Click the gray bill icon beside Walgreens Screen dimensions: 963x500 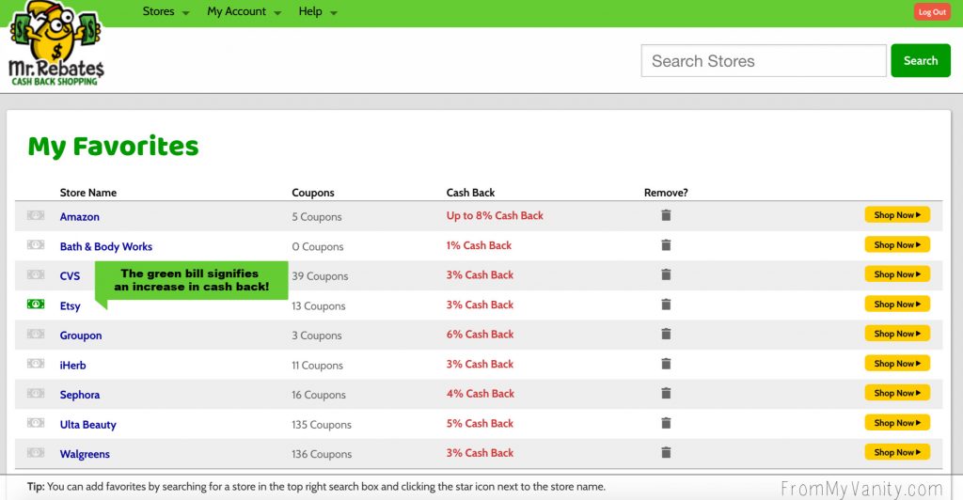(x=36, y=452)
